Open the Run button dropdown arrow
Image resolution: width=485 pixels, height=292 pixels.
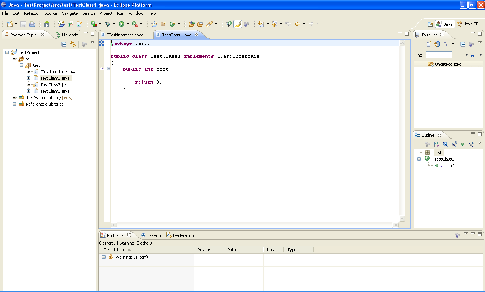(128, 24)
